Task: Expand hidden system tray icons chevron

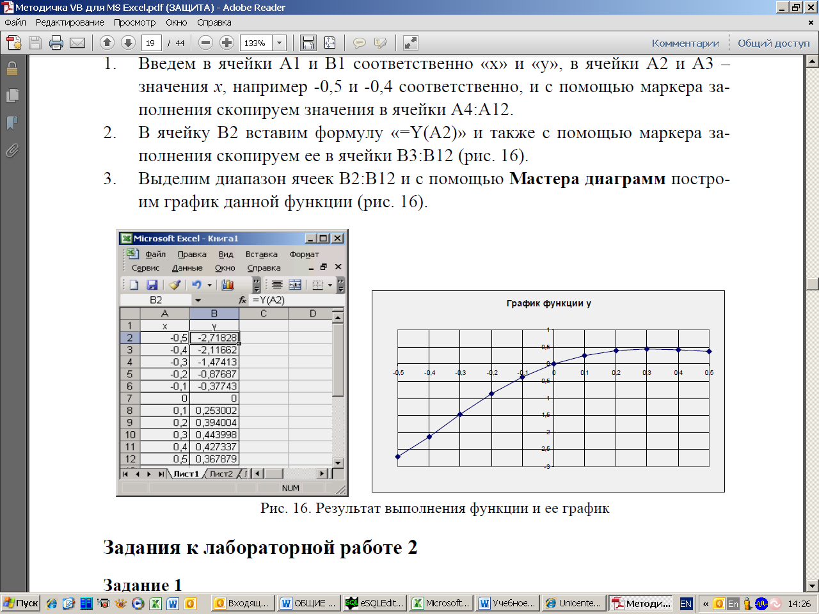Action: click(706, 603)
